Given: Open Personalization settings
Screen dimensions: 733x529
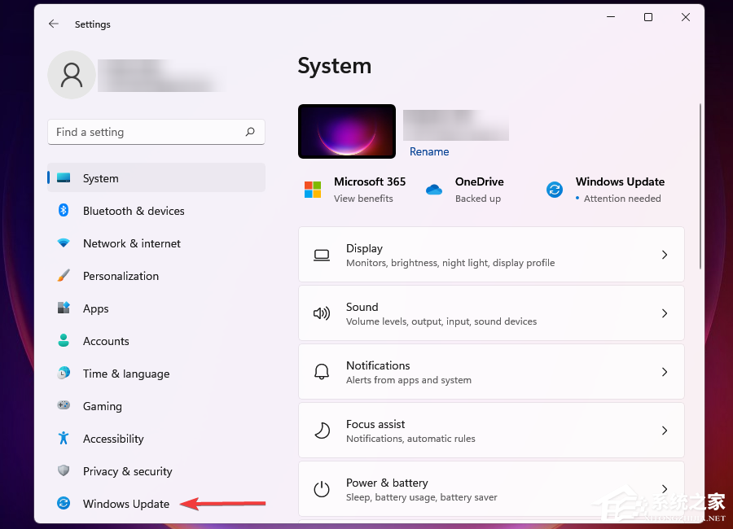Looking at the screenshot, I should pos(120,276).
